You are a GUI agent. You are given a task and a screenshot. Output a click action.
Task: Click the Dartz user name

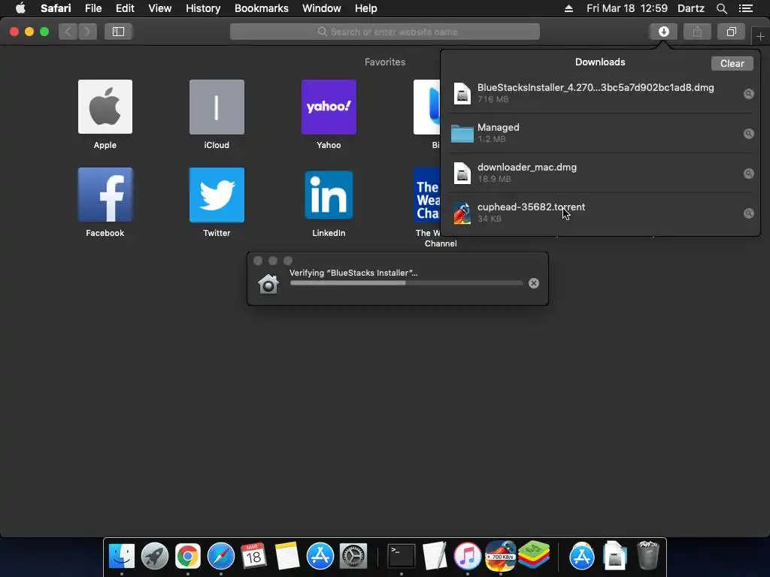[x=691, y=8]
